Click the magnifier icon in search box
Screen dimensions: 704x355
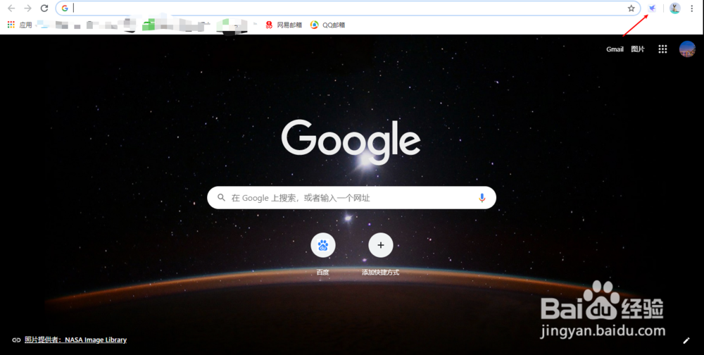221,198
